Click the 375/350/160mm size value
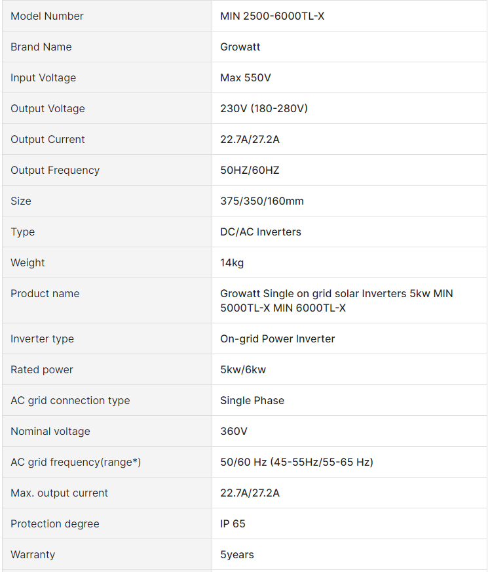The height and width of the screenshot is (572, 490). point(262,201)
